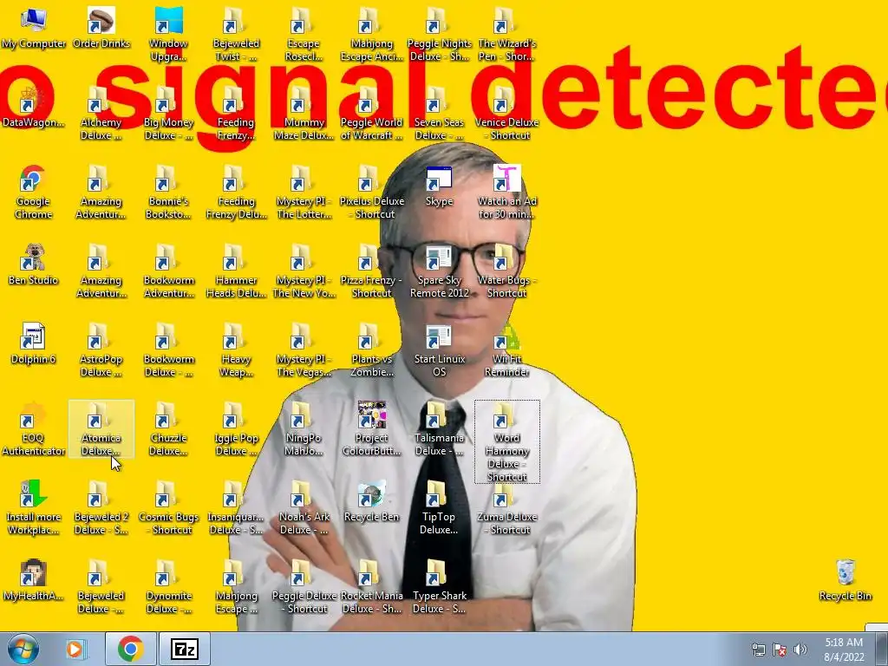
Task: Select the Heavy Weap... shortcut
Action: [236, 349]
